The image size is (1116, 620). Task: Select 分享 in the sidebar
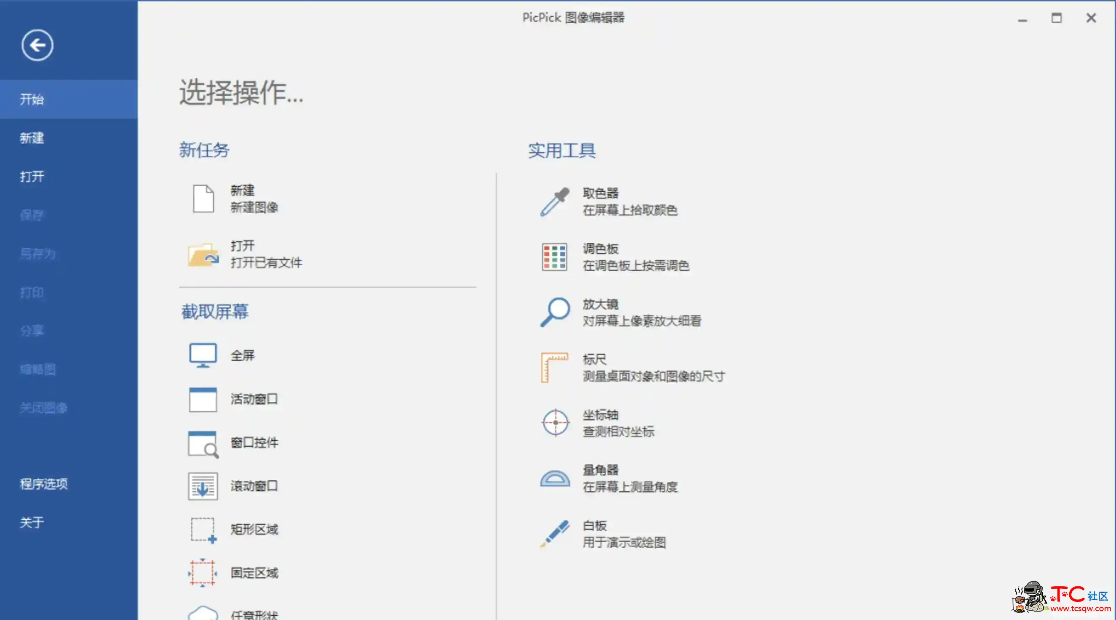(69, 331)
